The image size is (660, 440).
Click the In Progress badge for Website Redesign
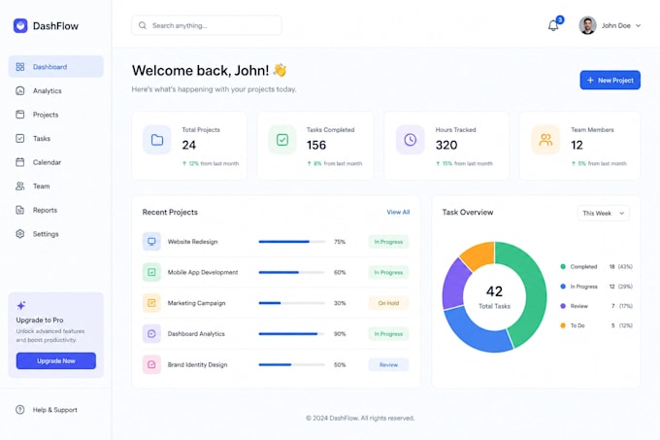click(388, 242)
